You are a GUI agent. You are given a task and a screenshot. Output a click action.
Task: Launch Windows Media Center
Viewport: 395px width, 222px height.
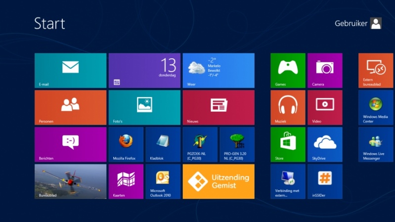[376, 108]
